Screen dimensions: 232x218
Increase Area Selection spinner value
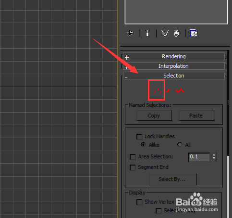click(214, 155)
